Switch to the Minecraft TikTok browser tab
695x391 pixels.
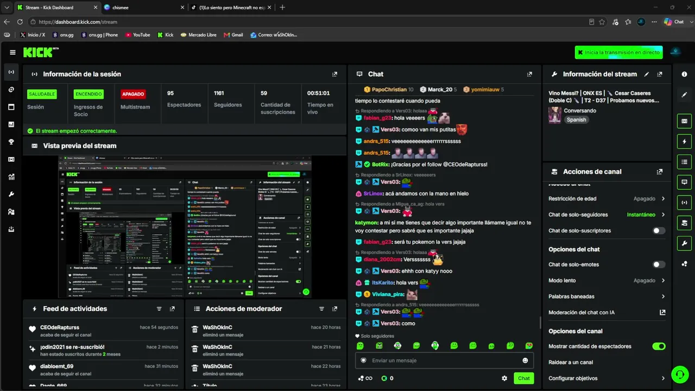point(232,8)
